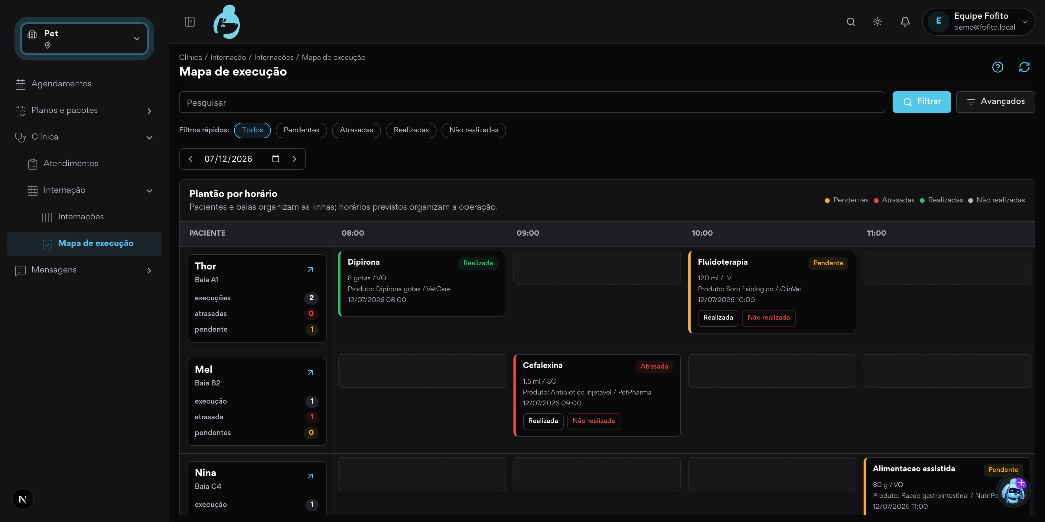Open calendar picker in date field
This screenshot has width=1045, height=522.
point(276,159)
